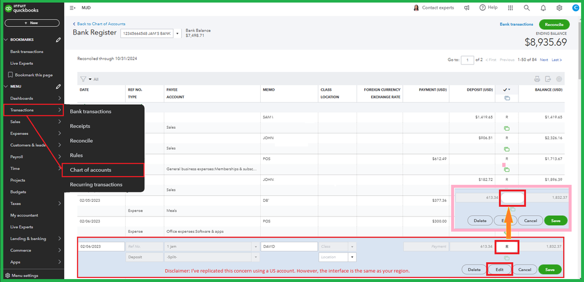Select Chart of accounts from the Transactions flyout
The image size is (584, 282).
click(x=102, y=170)
